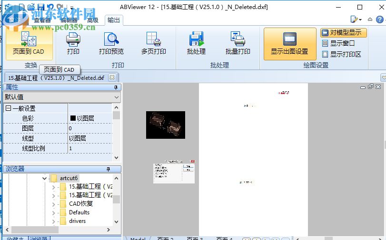The height and width of the screenshot is (240, 386).
Task: Click the 图层 value field
Action: tap(90, 128)
